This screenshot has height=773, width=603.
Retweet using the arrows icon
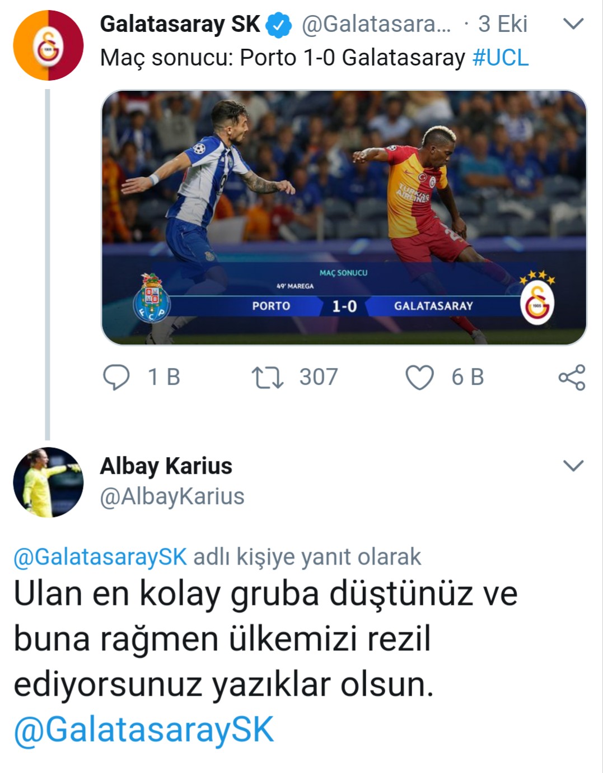pyautogui.click(x=268, y=378)
